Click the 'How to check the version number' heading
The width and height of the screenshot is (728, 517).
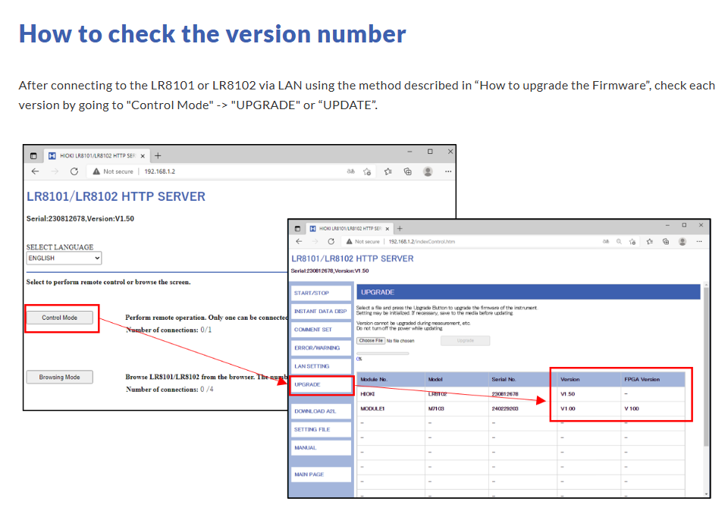point(212,34)
